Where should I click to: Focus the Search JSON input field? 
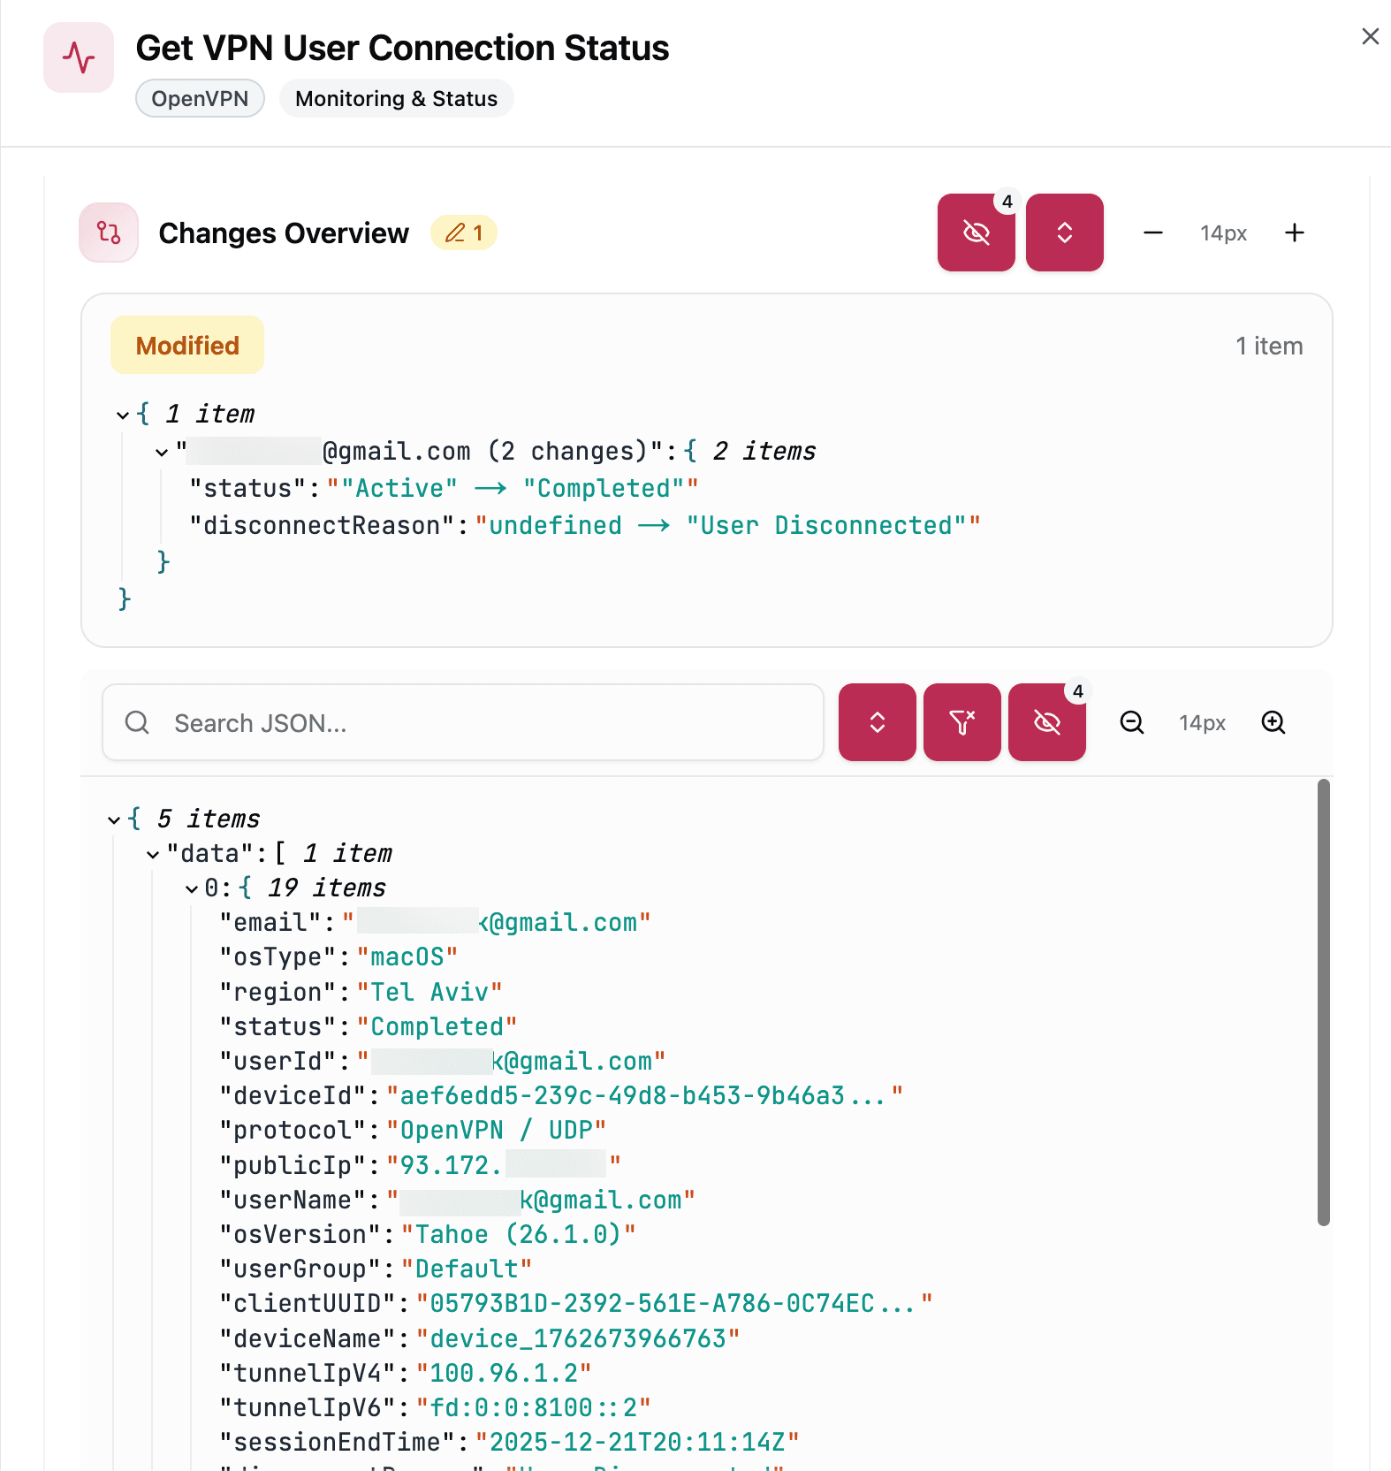463,722
